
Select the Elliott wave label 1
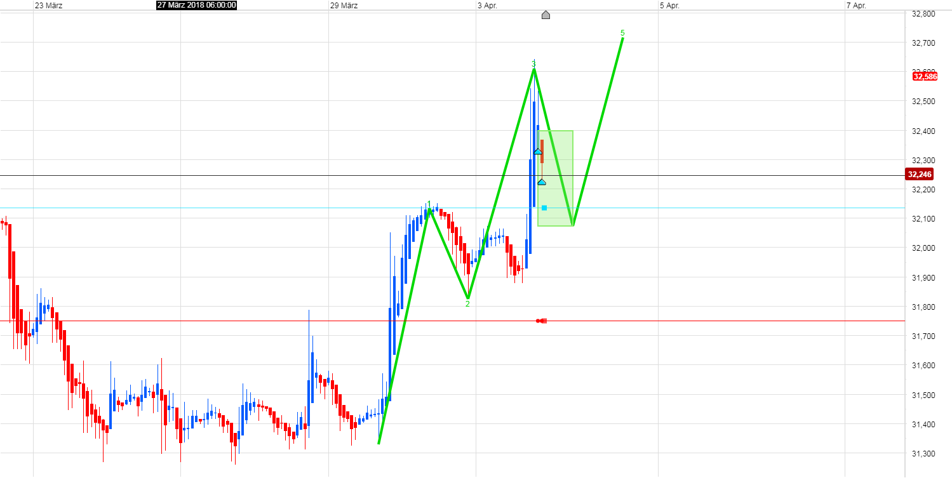point(429,204)
